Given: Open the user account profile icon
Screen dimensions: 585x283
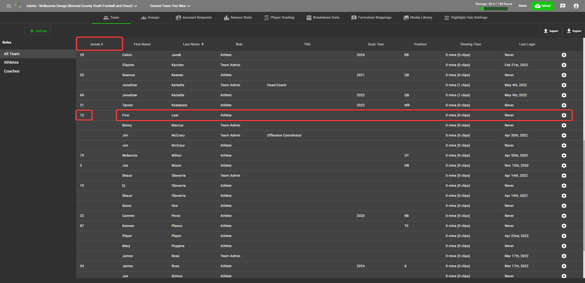Looking at the screenshot, I should tap(576, 6).
